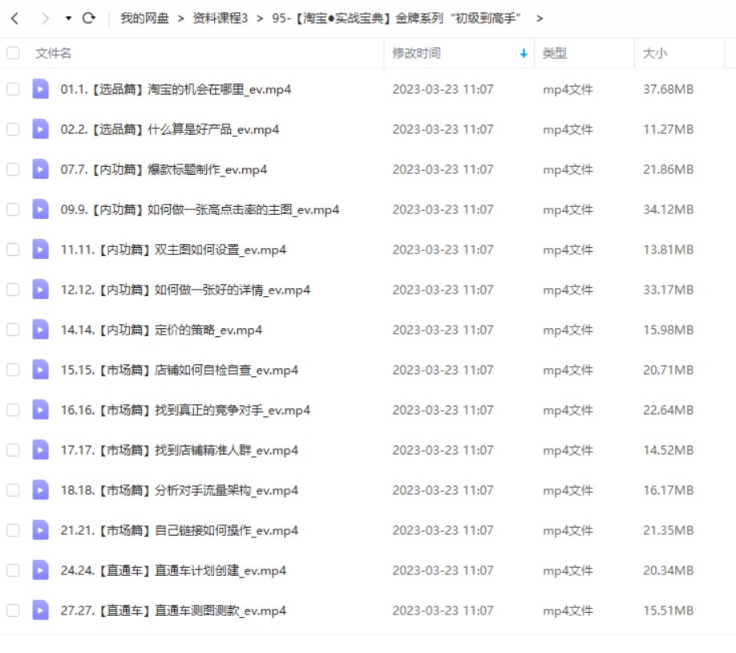Check the box for 24.24 直通车计划创建
The image size is (736, 653).
click(13, 570)
